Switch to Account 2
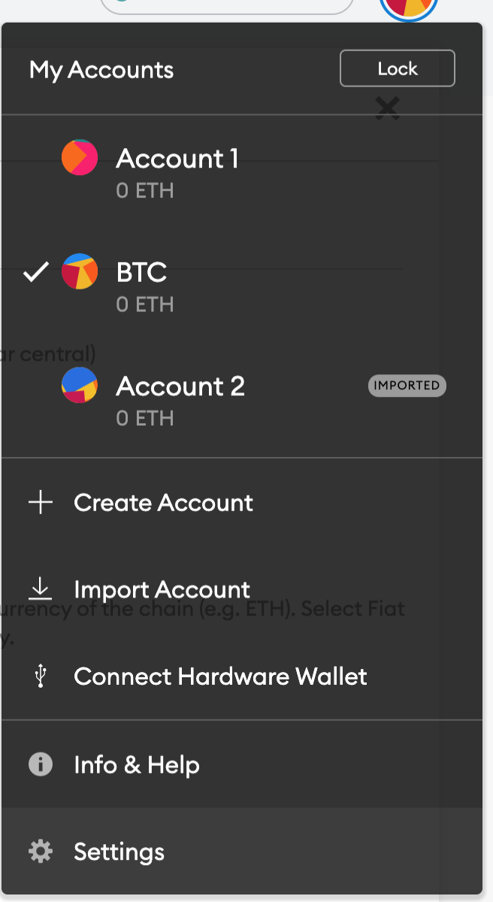The image size is (493, 902). click(x=242, y=398)
